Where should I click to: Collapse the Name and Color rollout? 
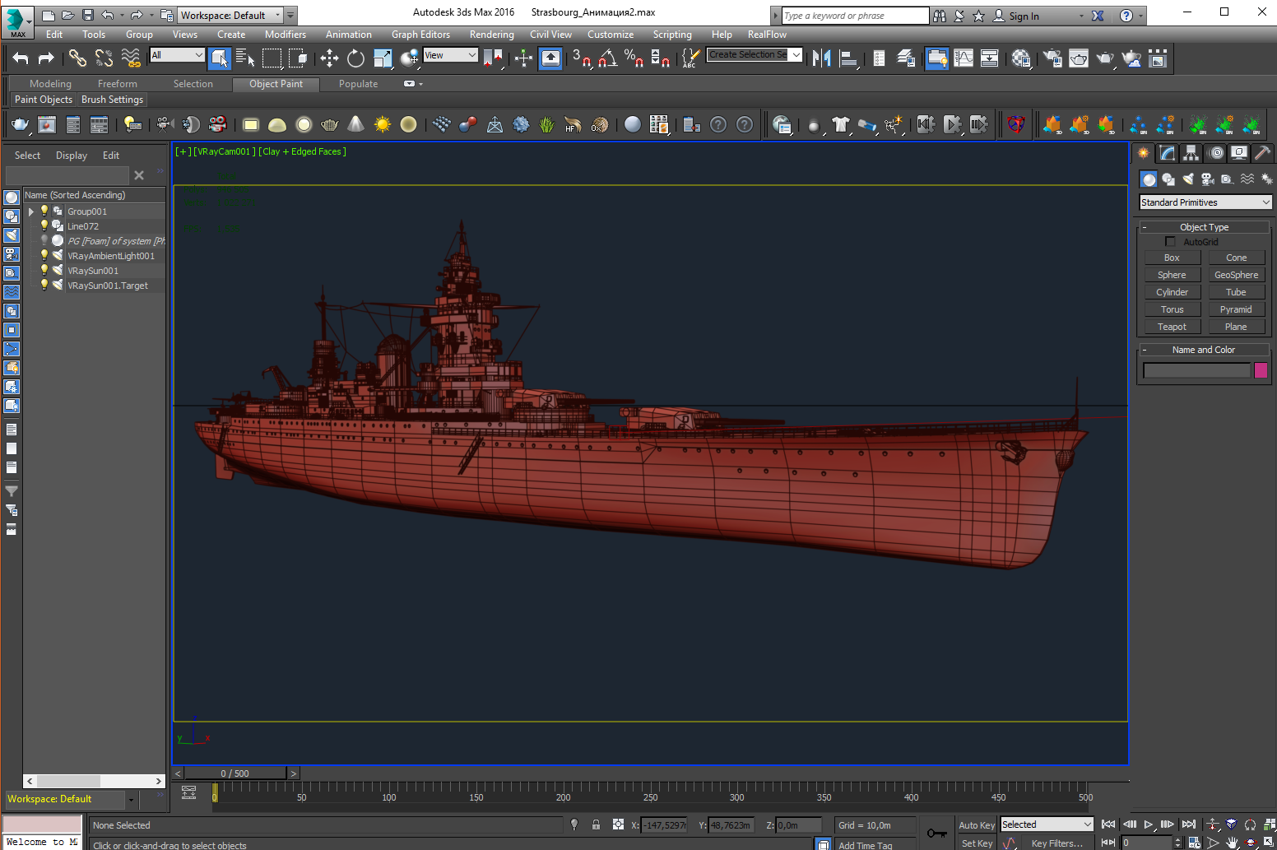1204,350
